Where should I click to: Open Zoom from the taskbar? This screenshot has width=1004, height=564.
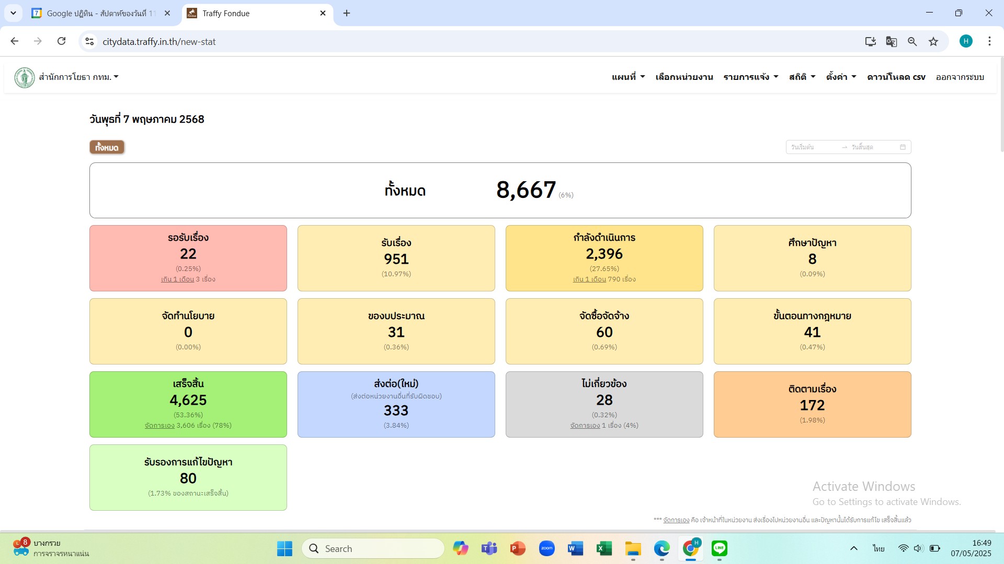tap(546, 548)
